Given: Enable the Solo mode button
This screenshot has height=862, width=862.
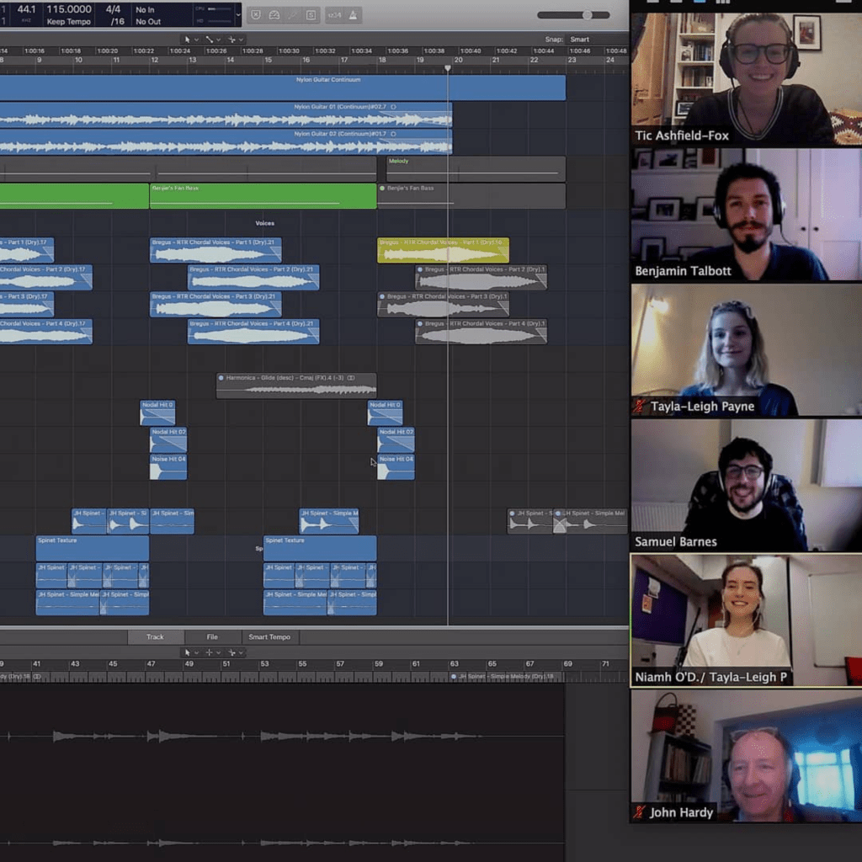Looking at the screenshot, I should tap(311, 14).
